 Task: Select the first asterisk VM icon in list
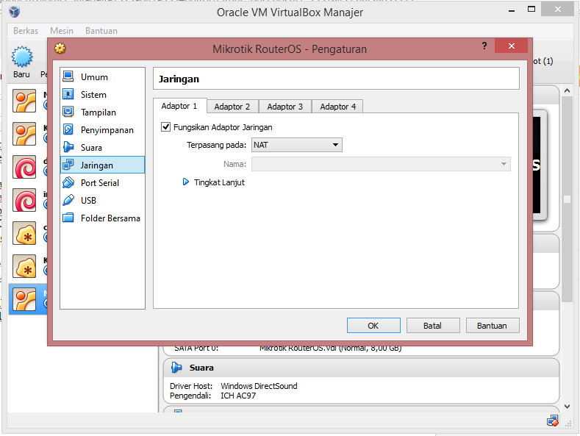24,233
